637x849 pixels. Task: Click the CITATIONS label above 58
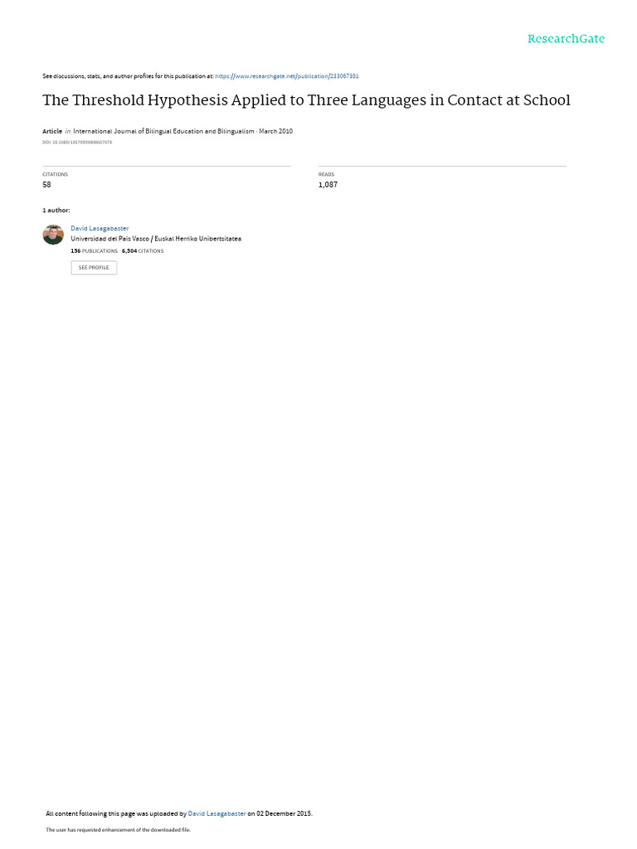[x=56, y=174]
